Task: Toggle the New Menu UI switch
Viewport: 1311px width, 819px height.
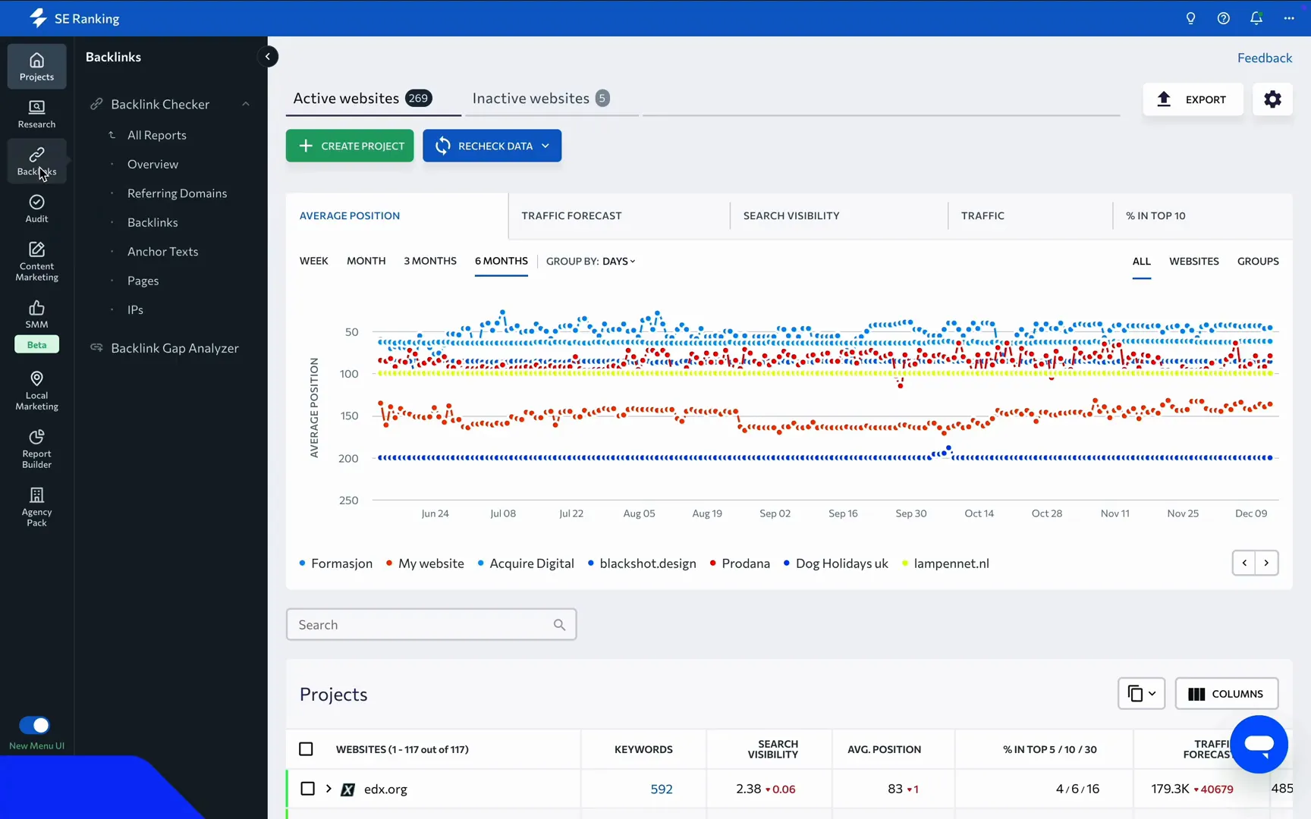Action: (35, 725)
